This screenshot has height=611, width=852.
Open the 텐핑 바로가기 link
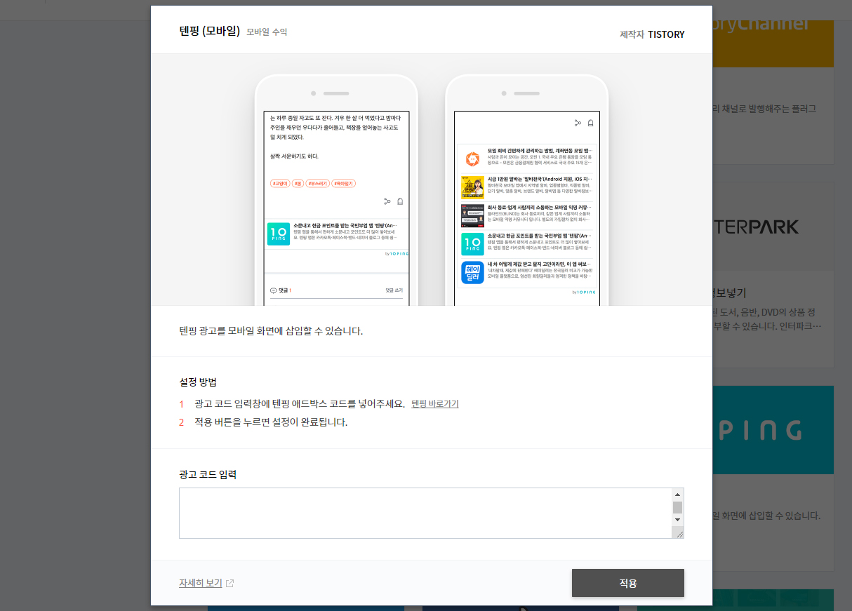pyautogui.click(x=435, y=403)
